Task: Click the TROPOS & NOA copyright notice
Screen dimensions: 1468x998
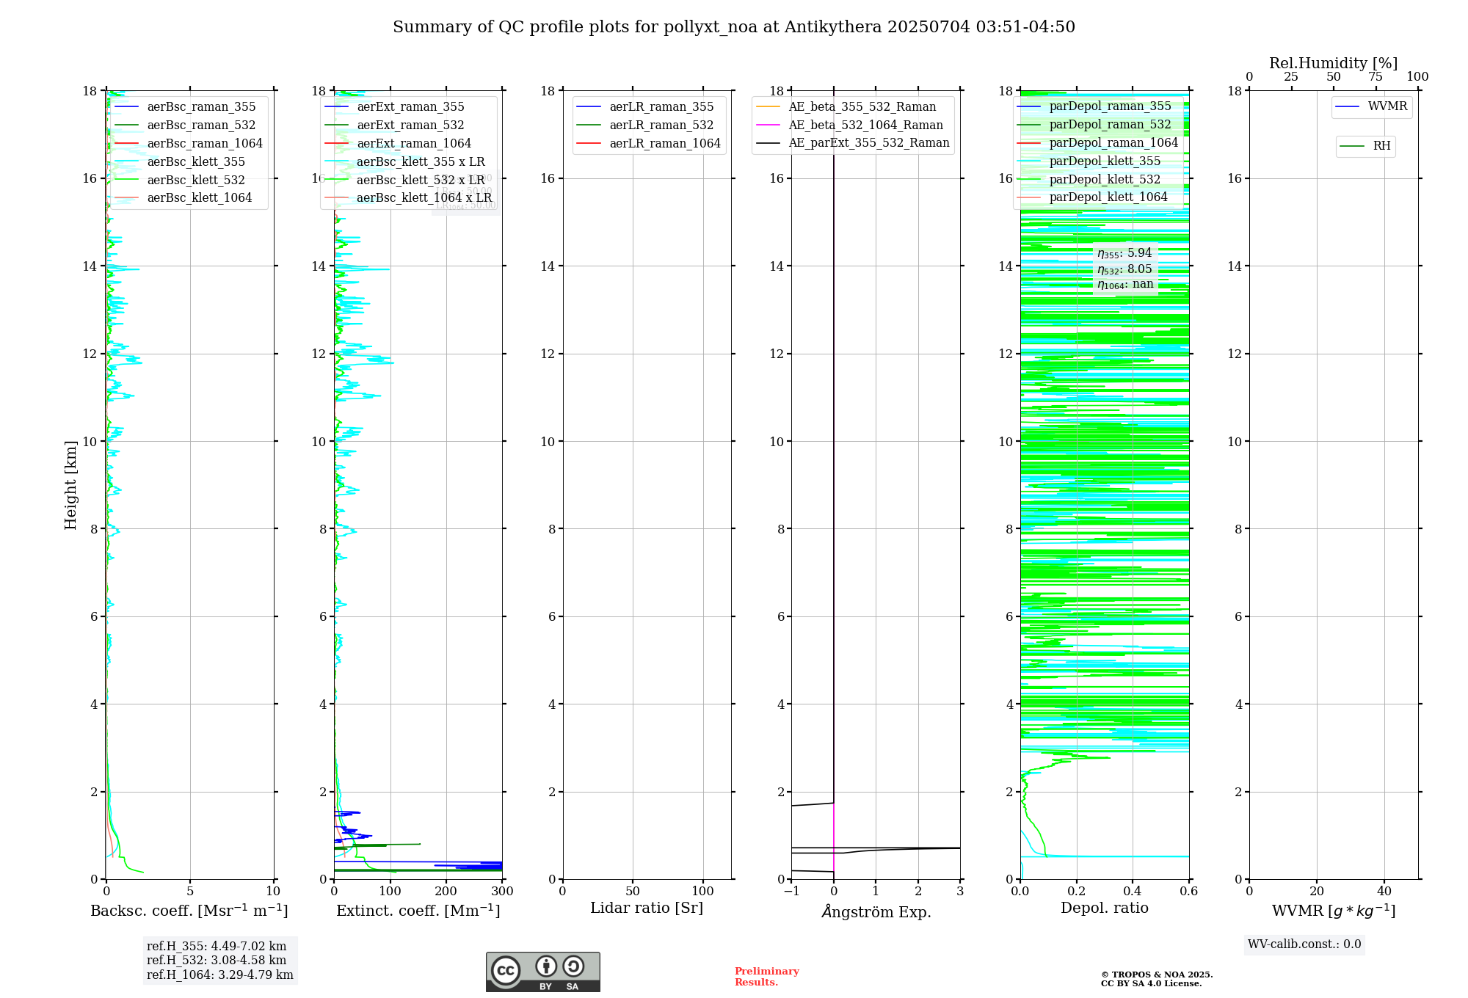Action: (x=1157, y=979)
